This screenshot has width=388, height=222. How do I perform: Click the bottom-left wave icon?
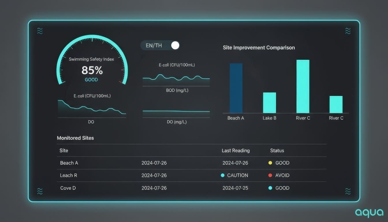click(x=40, y=191)
